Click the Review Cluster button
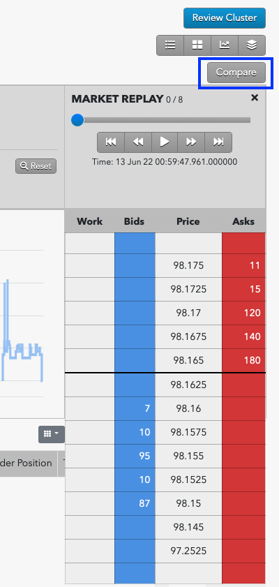The width and height of the screenshot is (279, 587). pos(225,18)
